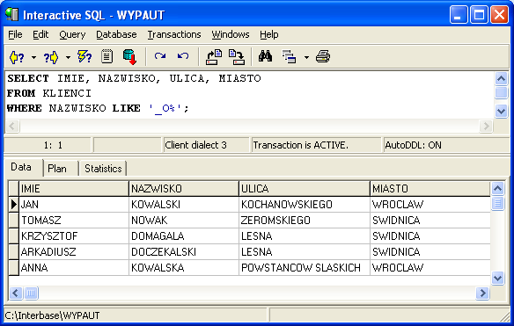Open the Edit menu
Screen dimensions: 514x326
point(40,34)
